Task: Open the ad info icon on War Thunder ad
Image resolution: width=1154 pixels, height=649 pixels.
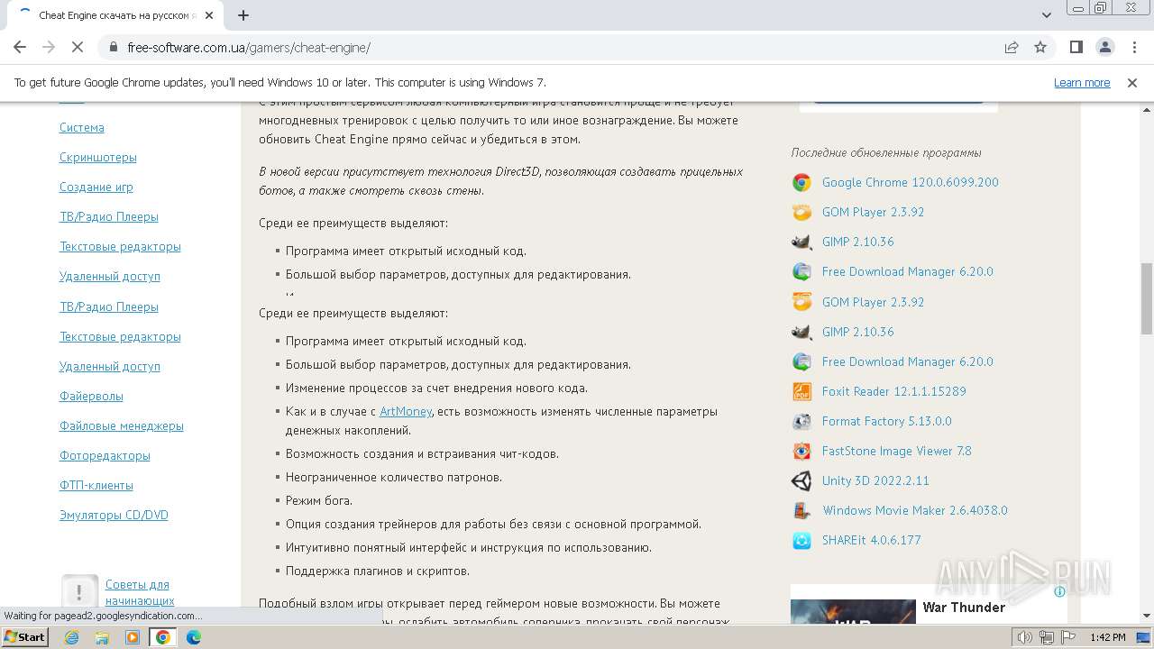Action: tap(1060, 592)
